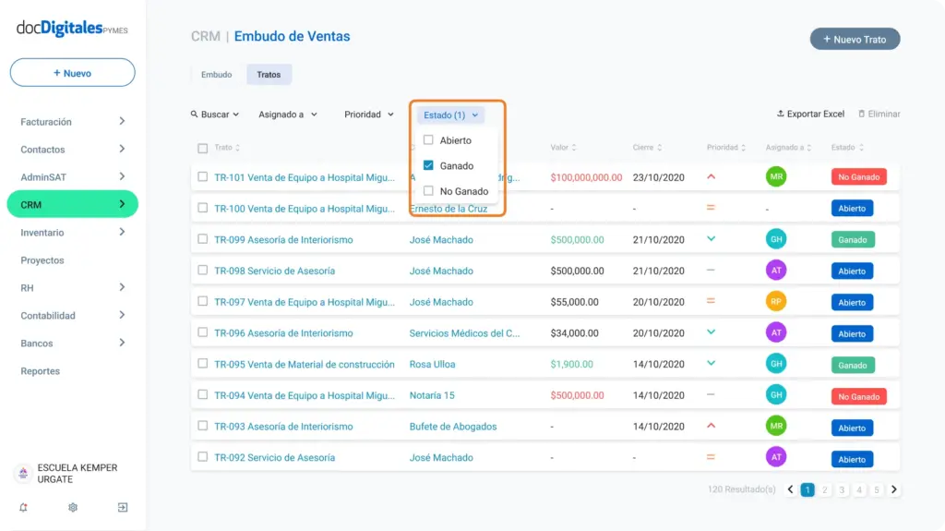Click the priority dash on TR-098 row

[x=711, y=271]
